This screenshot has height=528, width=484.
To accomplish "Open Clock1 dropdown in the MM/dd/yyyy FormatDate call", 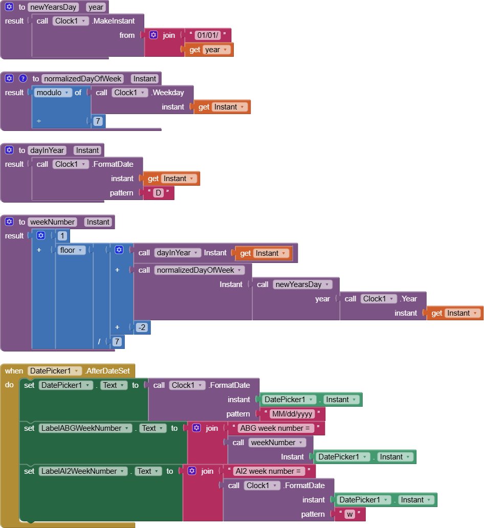I will click(x=187, y=385).
